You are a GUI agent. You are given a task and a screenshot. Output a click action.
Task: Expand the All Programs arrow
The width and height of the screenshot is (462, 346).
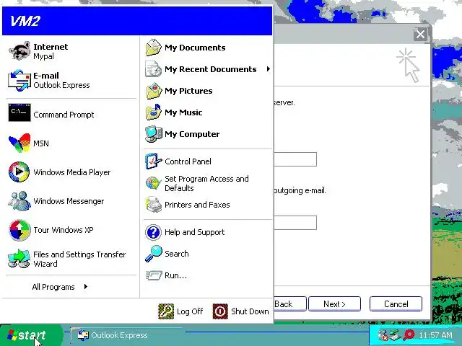click(x=85, y=287)
